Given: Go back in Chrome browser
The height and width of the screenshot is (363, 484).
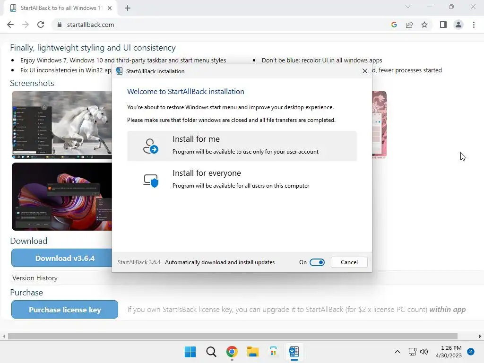Looking at the screenshot, I should click(10, 25).
